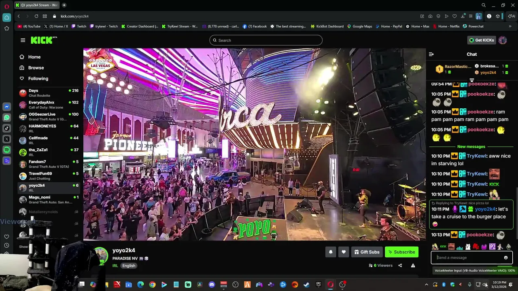518x291 pixels.
Task: Click the Discord taskbar icon
Action: 212,285
